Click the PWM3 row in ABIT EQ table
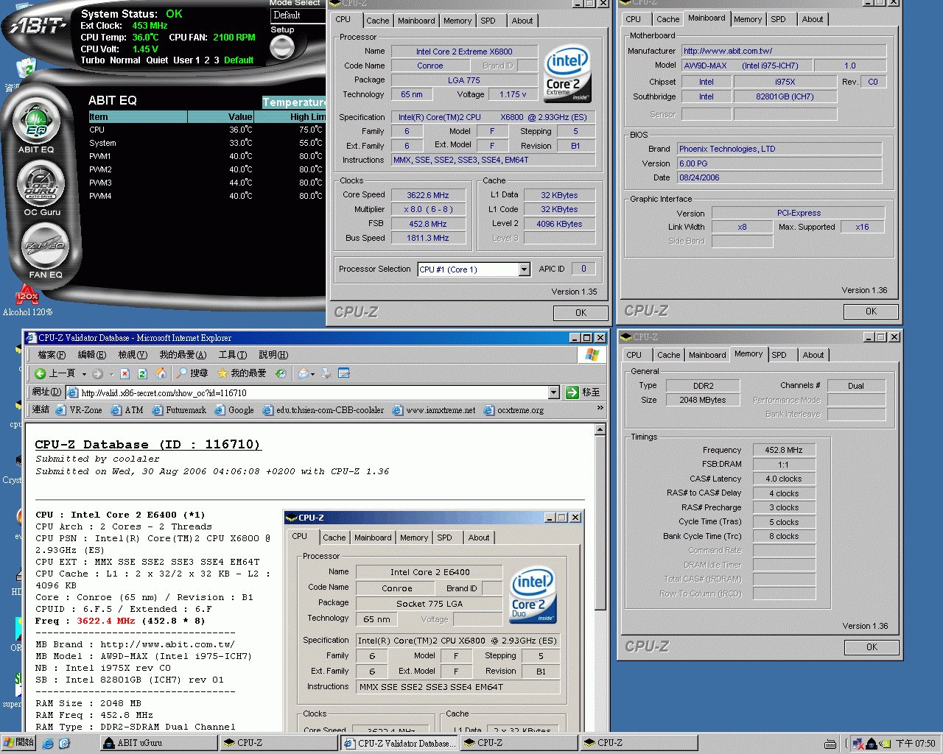The height and width of the screenshot is (754, 943). tap(207, 183)
